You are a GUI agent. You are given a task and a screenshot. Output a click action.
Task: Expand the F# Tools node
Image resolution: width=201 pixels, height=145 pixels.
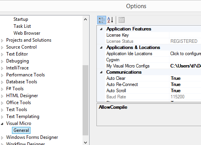click(2, 89)
